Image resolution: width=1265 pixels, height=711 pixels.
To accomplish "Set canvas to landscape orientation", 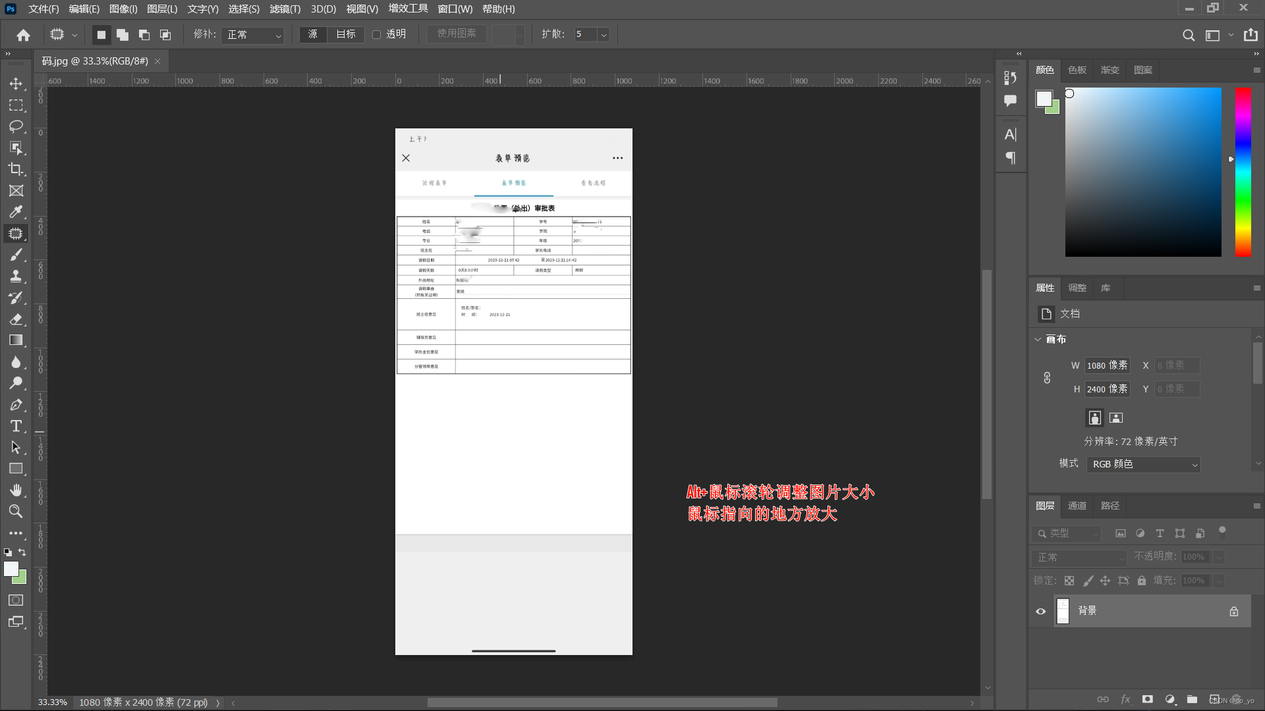I will (x=1116, y=417).
